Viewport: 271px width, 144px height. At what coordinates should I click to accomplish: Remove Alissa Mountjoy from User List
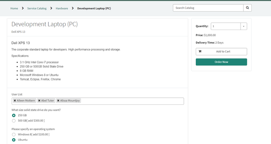pos(58,100)
